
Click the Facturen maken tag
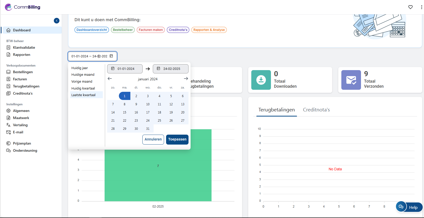151,30
